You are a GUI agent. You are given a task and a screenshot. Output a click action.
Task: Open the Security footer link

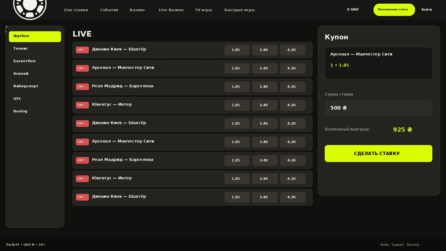point(413,245)
